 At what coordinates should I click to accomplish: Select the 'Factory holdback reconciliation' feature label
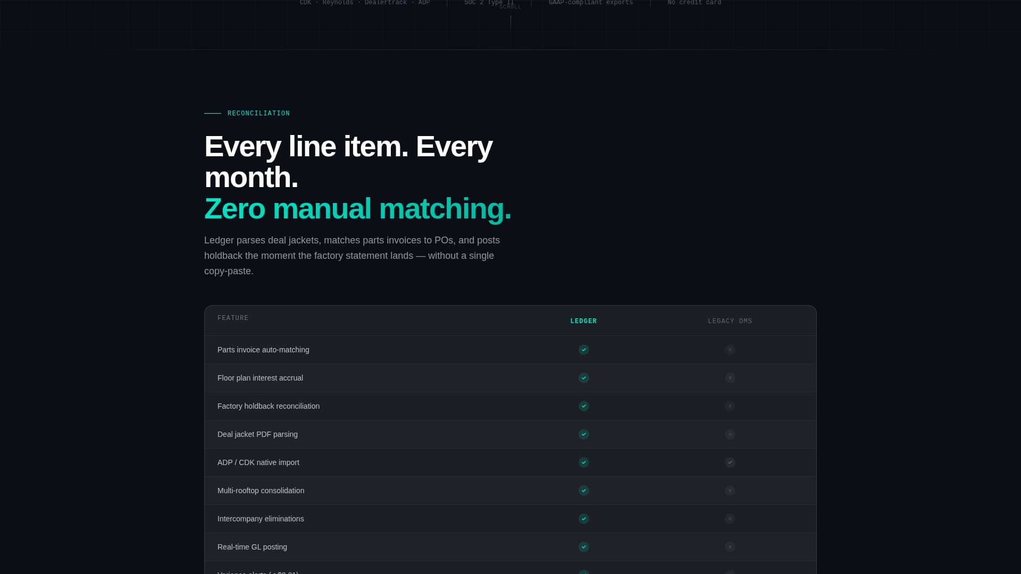(x=269, y=406)
